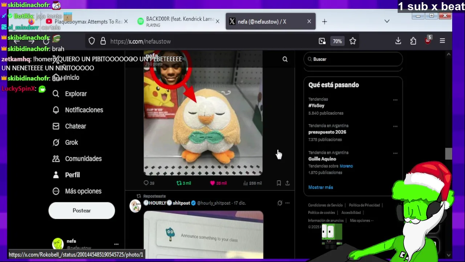
Task: Open the Explorar search icon in sidebar
Action: pos(56,94)
